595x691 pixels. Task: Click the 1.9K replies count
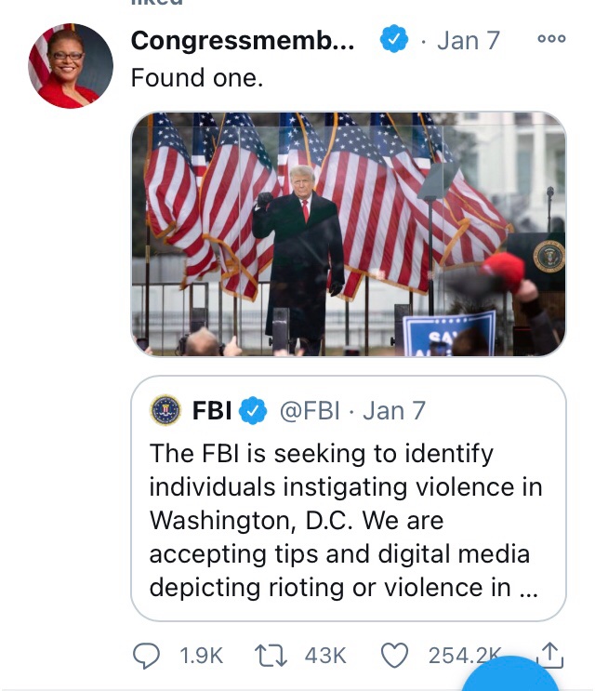(201, 656)
